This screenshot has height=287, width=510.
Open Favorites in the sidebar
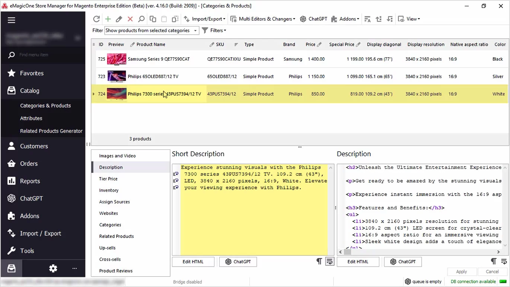[43, 73]
